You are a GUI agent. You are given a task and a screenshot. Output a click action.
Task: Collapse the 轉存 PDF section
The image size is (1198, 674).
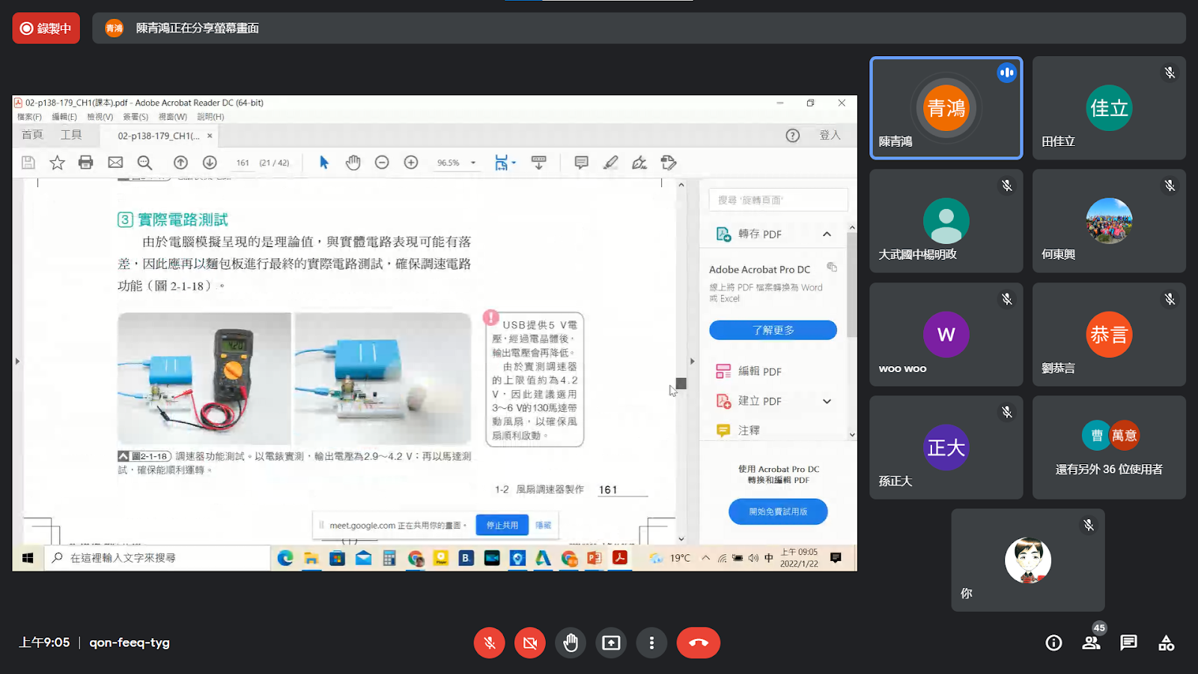point(827,234)
